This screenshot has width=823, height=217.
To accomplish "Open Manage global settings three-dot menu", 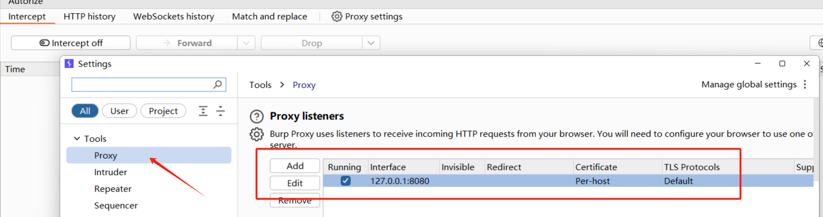I will (x=805, y=84).
